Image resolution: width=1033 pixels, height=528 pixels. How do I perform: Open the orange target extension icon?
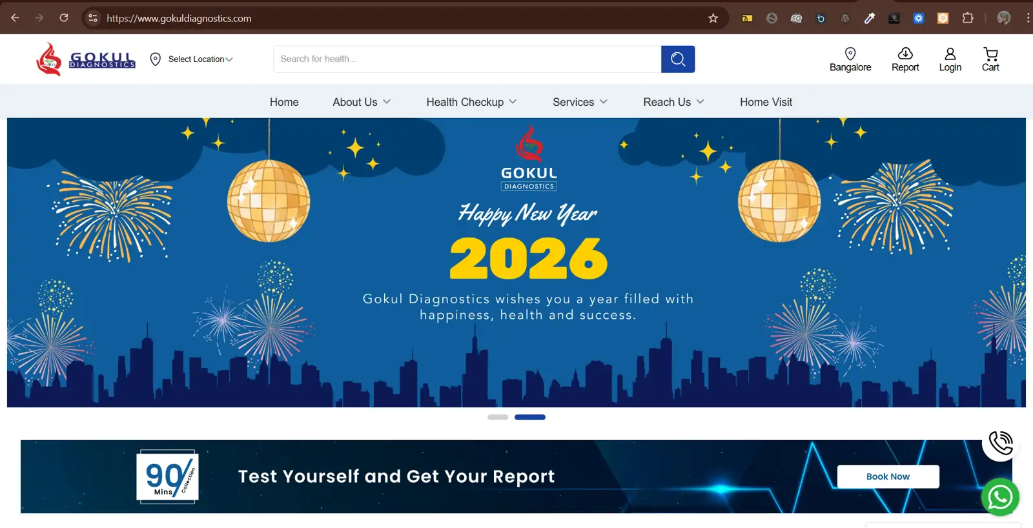(943, 18)
